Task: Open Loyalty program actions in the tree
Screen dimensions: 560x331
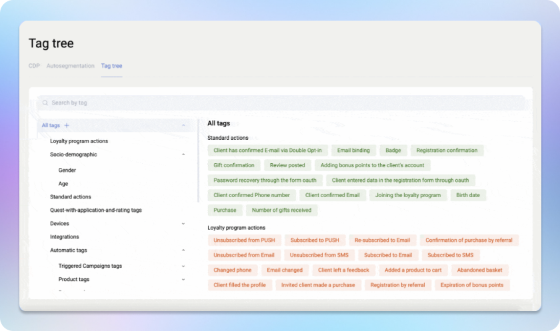Action: [x=79, y=141]
